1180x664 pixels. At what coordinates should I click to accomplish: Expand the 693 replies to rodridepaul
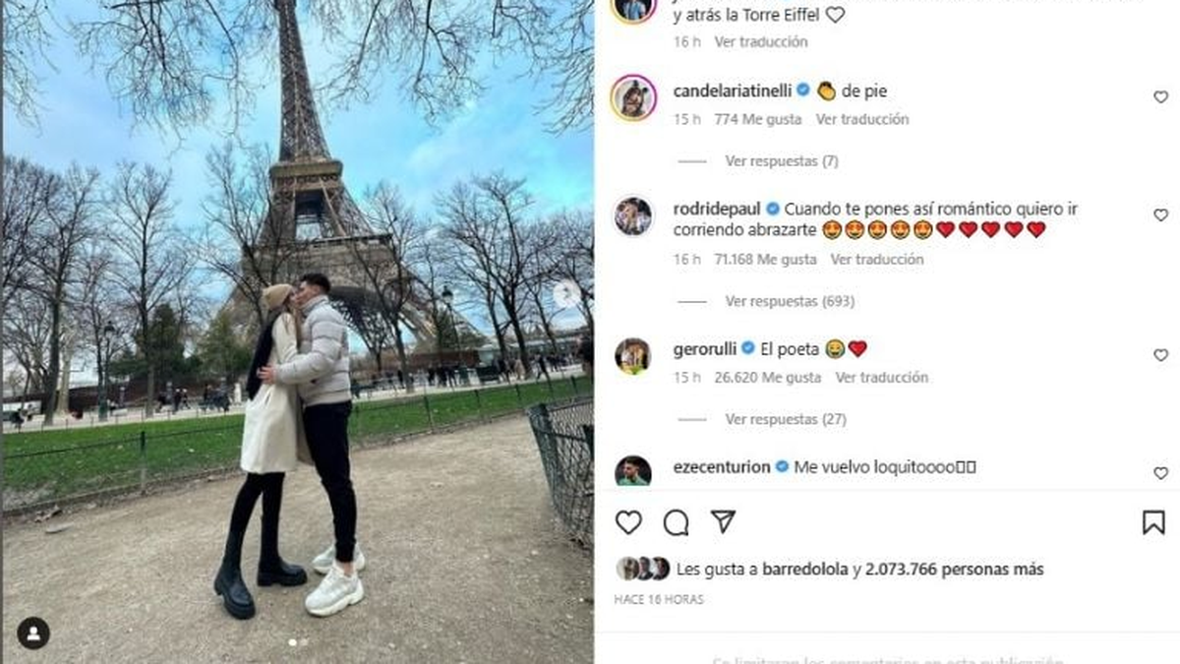tap(790, 301)
